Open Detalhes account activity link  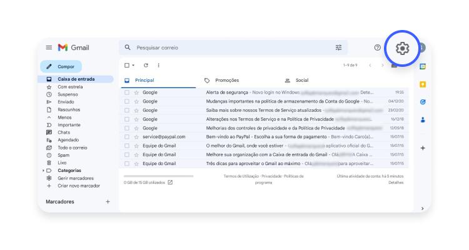tap(396, 182)
